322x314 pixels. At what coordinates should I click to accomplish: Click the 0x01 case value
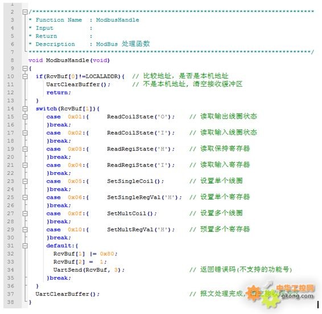coord(75,117)
